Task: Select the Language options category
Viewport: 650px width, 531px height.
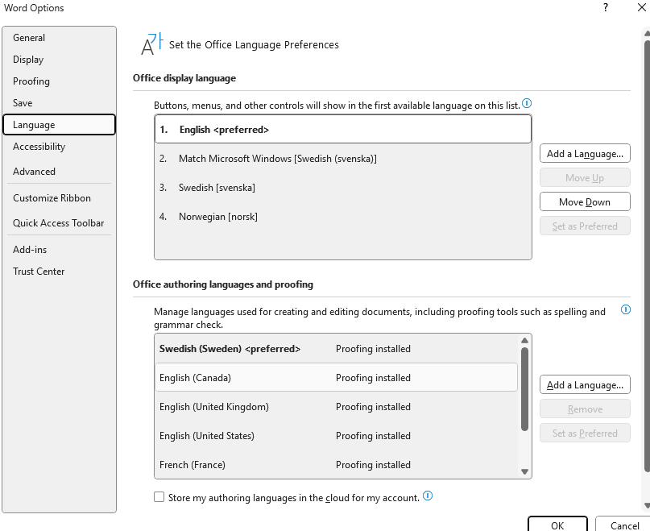Action: (x=59, y=124)
